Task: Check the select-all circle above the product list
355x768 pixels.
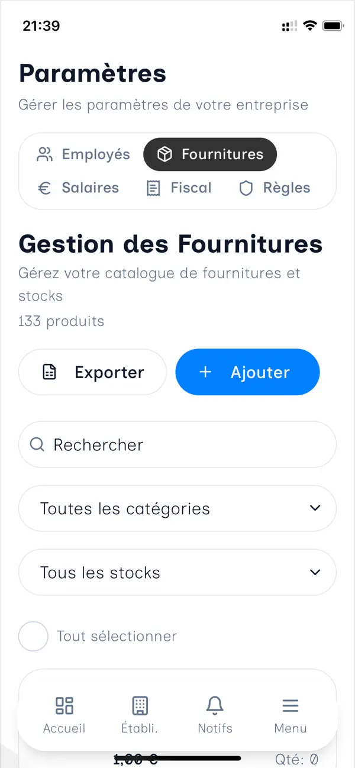Action: (x=33, y=636)
